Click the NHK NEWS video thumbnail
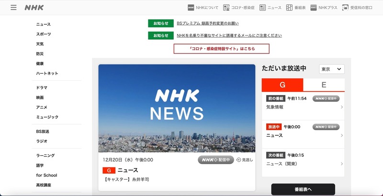Viewport: 383px width, 196px height. click(177, 108)
